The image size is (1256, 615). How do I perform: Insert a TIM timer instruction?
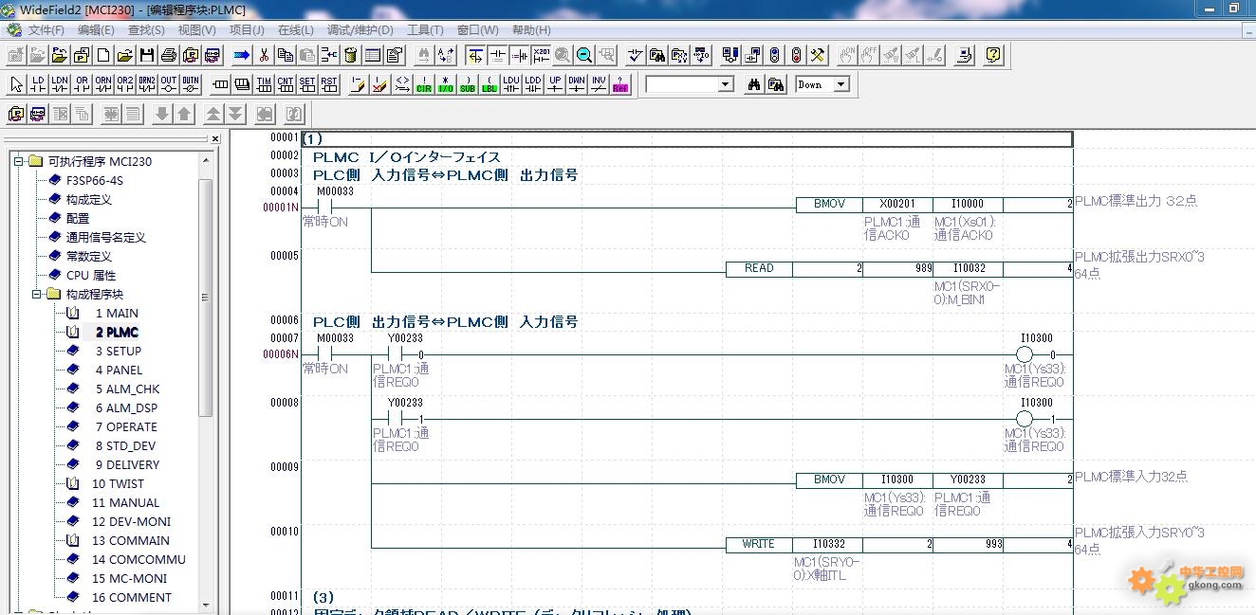(264, 84)
